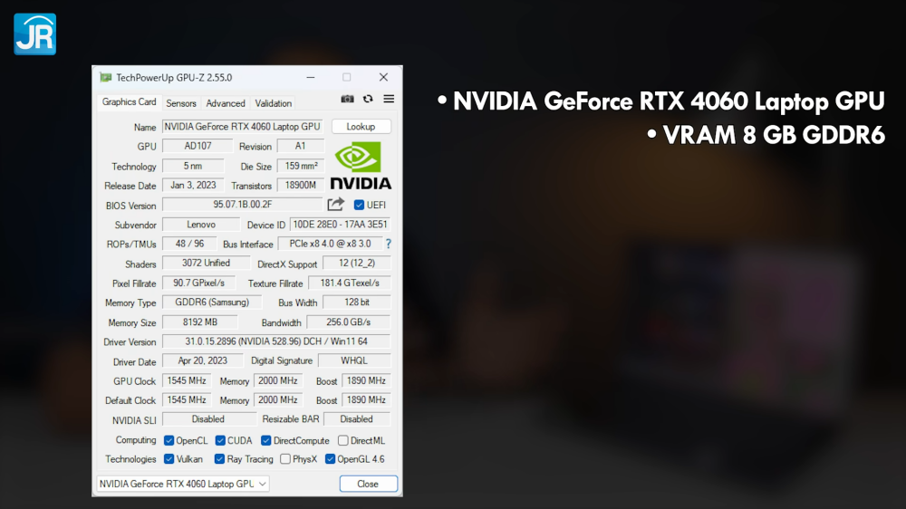Click the Driver Version field

276,341
